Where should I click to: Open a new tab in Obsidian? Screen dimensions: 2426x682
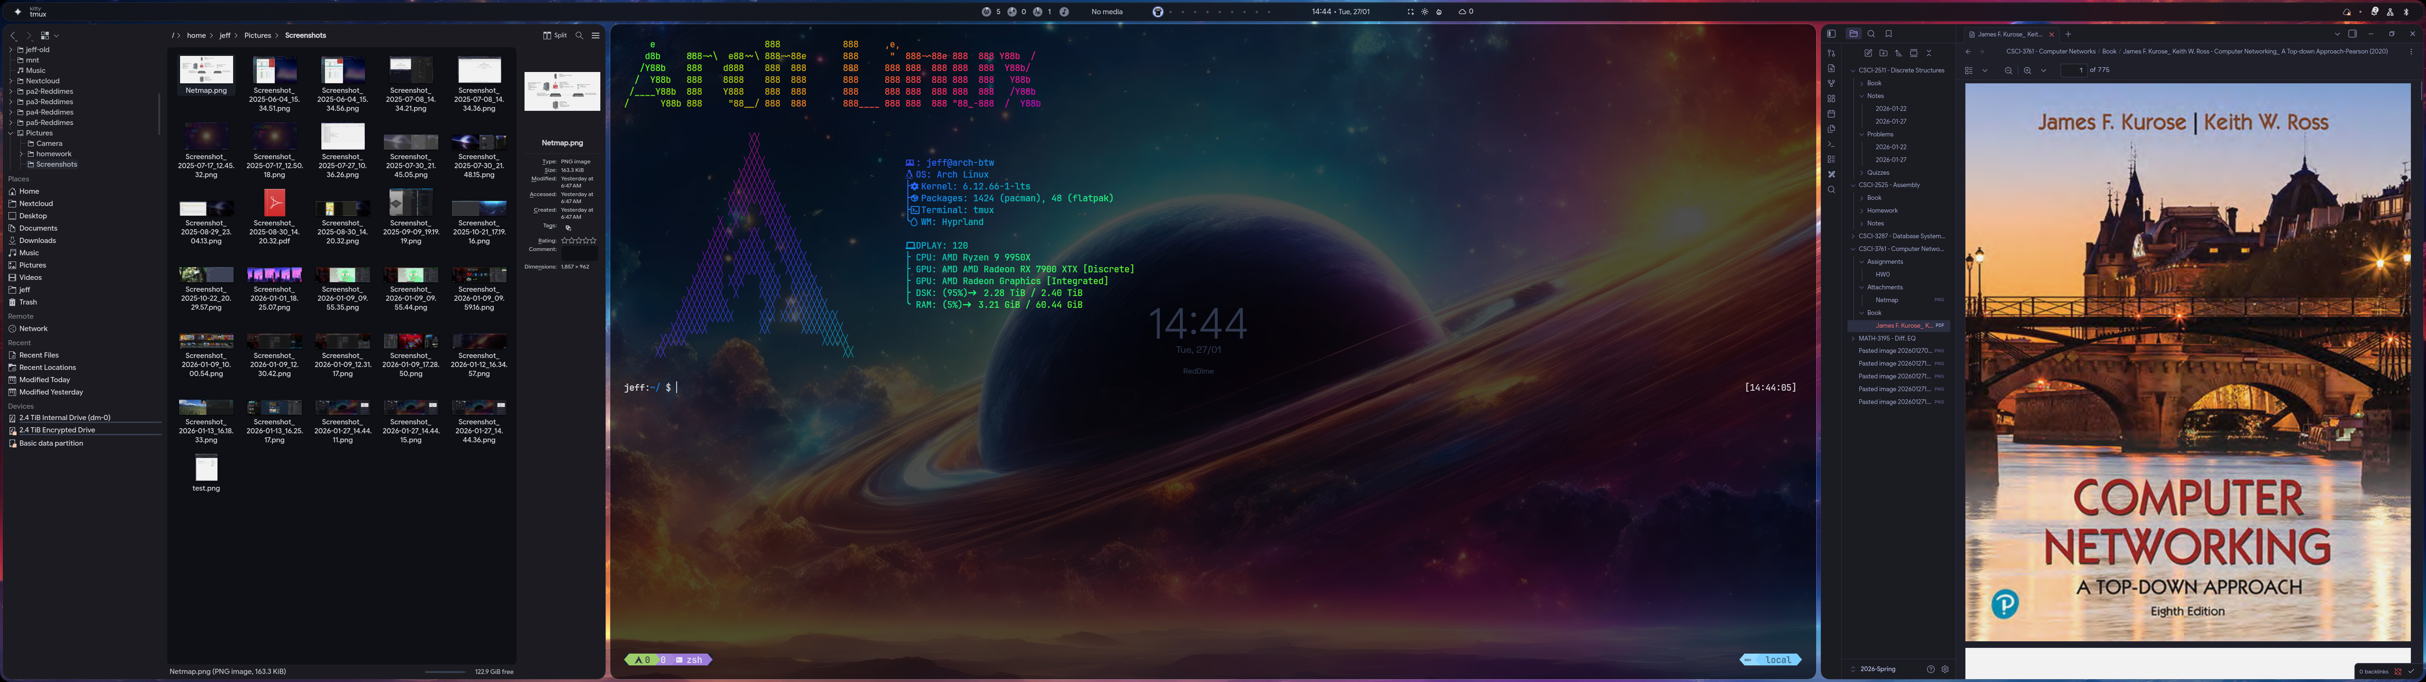pos(2068,34)
